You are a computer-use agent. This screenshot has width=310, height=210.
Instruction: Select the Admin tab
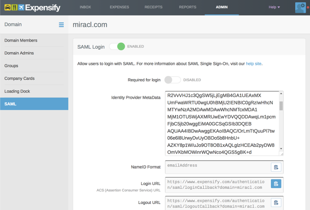(x=222, y=7)
